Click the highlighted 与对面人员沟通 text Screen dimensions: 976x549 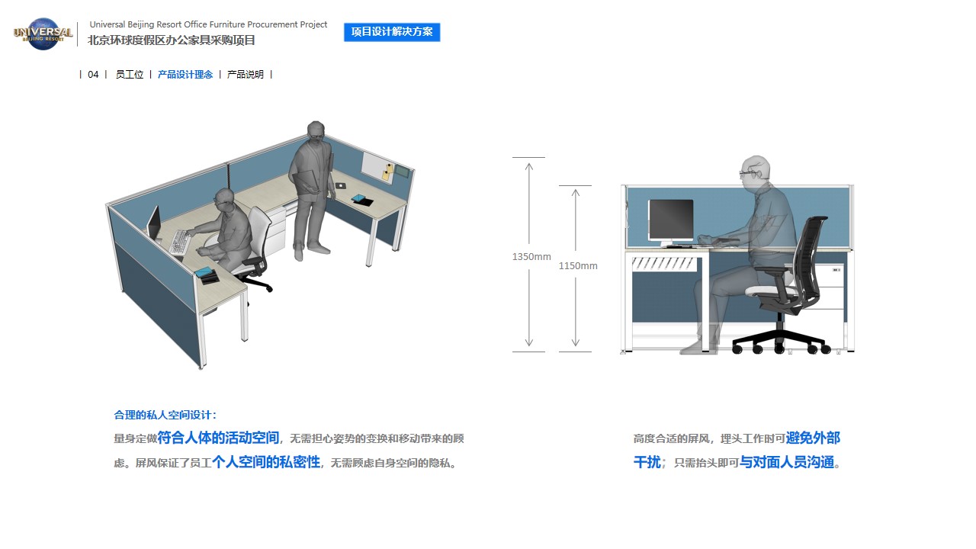coord(787,462)
